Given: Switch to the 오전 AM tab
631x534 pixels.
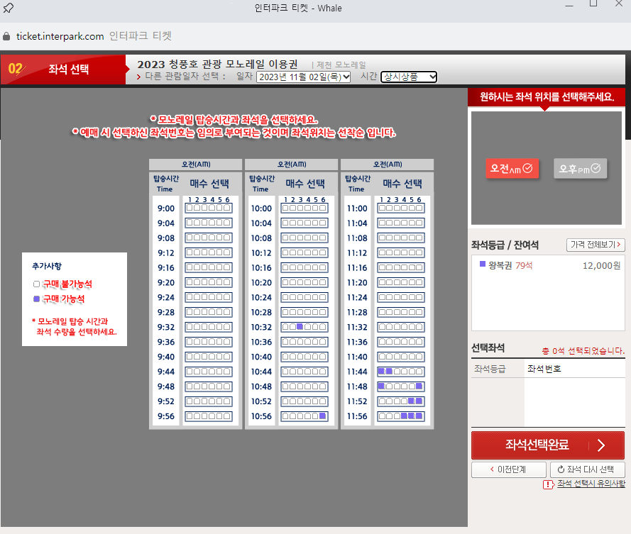Looking at the screenshot, I should click(x=512, y=168).
